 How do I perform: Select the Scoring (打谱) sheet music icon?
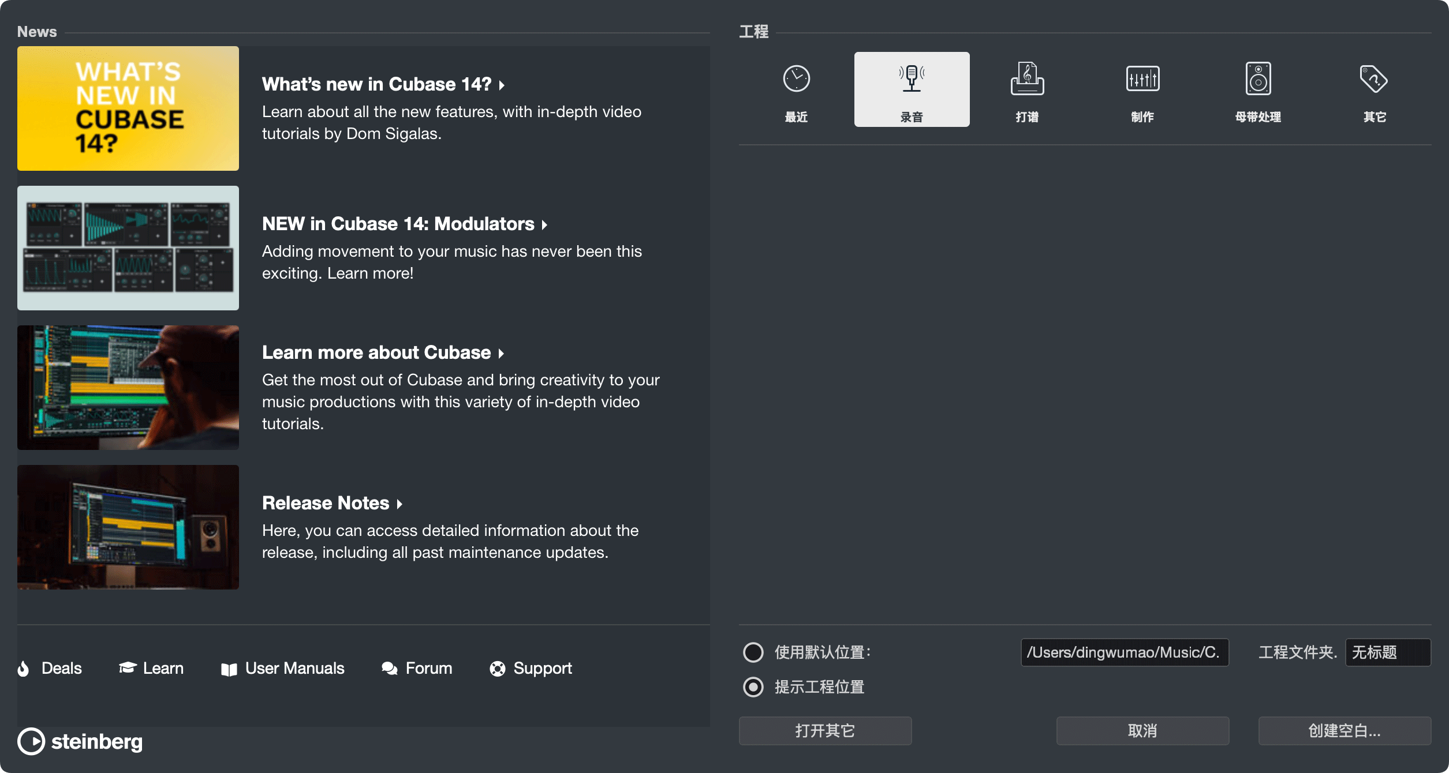[x=1027, y=79]
